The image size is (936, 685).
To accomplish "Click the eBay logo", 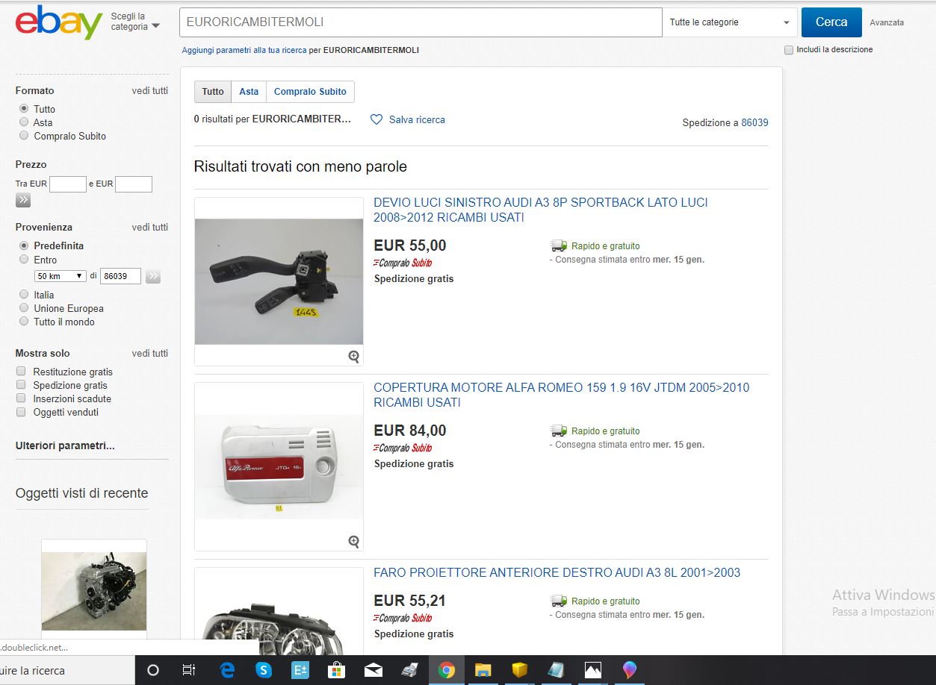I will [x=59, y=22].
